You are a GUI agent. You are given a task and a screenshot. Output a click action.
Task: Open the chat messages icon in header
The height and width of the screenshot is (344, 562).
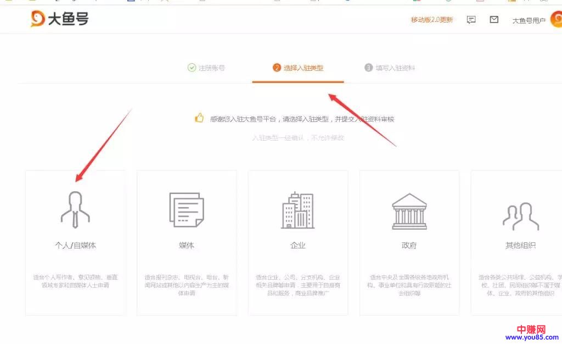pyautogui.click(x=471, y=20)
